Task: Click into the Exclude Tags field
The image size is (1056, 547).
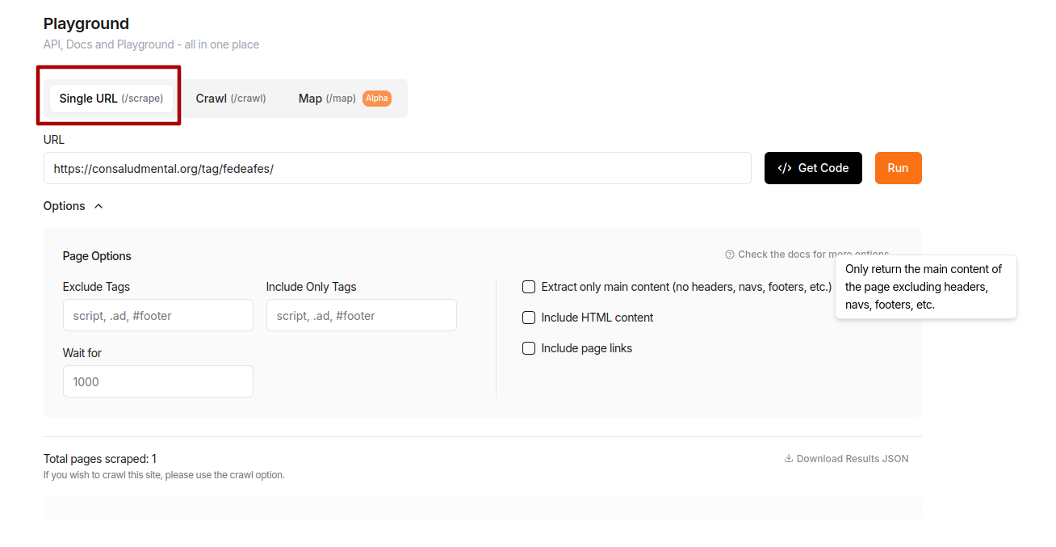Action: coord(158,315)
